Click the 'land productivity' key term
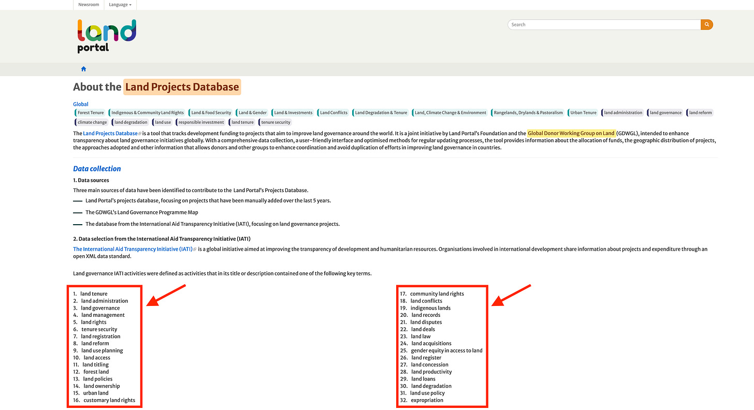 431,372
